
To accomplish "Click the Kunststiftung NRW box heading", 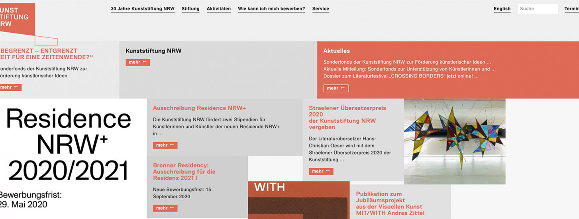I will [153, 51].
